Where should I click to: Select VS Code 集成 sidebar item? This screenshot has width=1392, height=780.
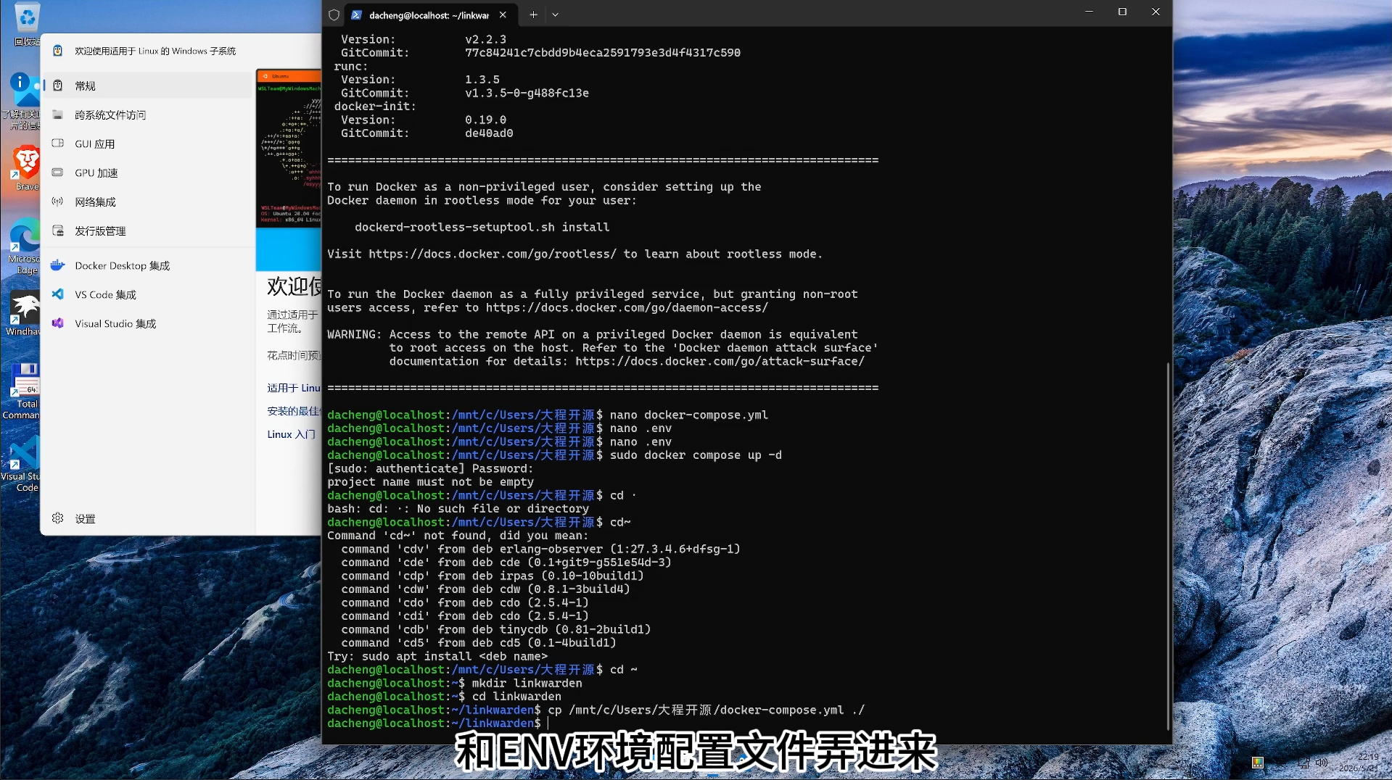click(x=147, y=294)
